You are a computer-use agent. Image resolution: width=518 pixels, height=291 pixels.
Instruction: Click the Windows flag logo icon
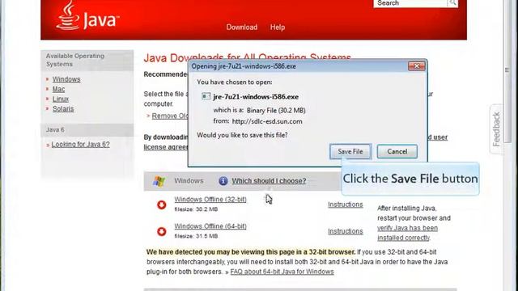159,181
